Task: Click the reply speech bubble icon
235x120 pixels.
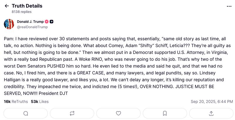Action: tap(26, 113)
